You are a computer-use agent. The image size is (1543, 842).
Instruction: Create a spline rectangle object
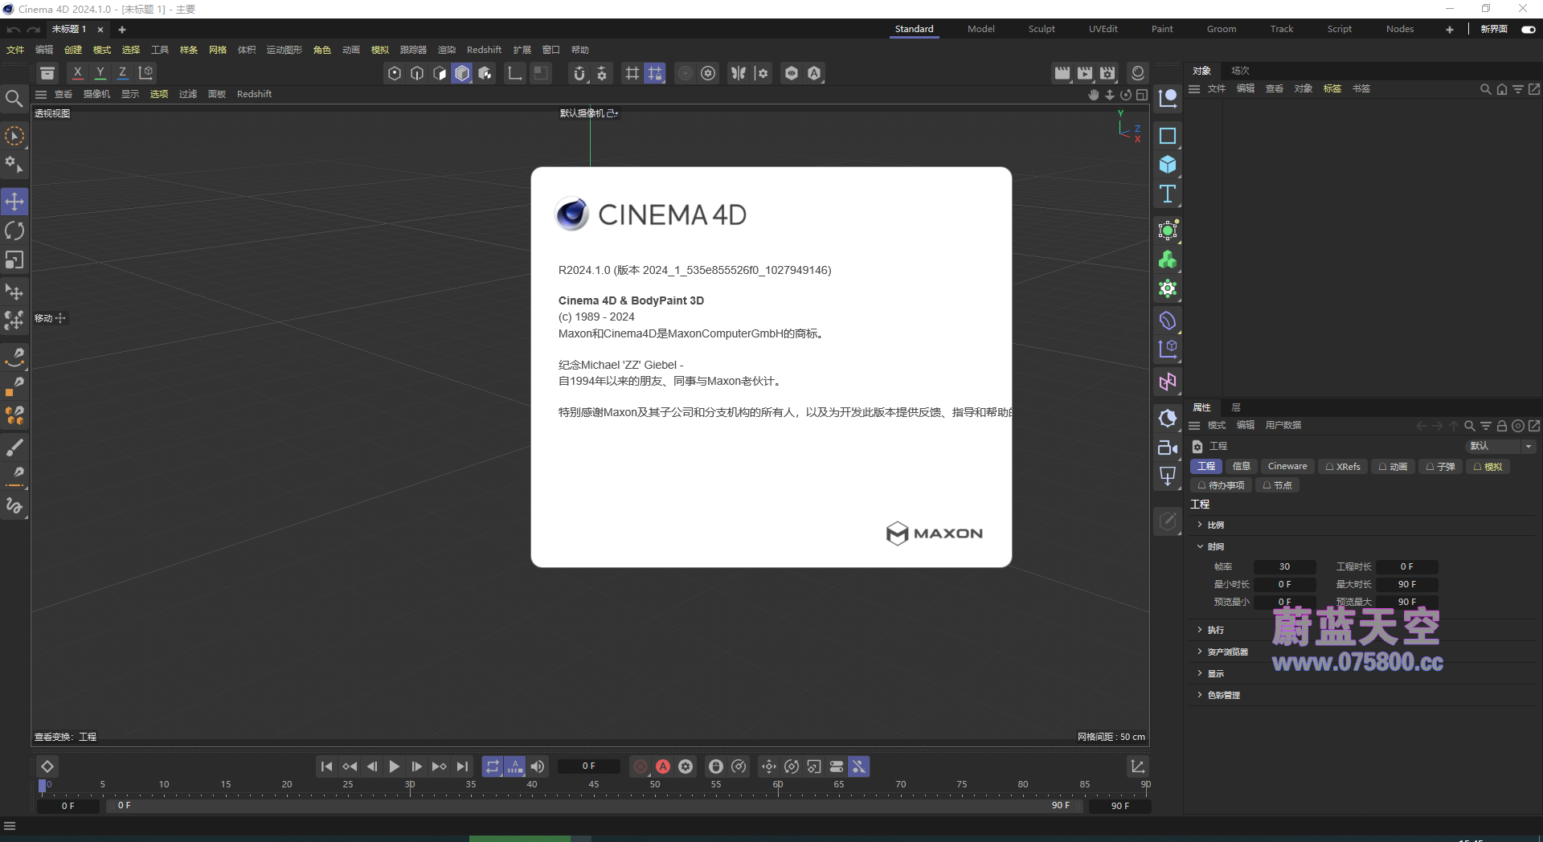point(1168,136)
